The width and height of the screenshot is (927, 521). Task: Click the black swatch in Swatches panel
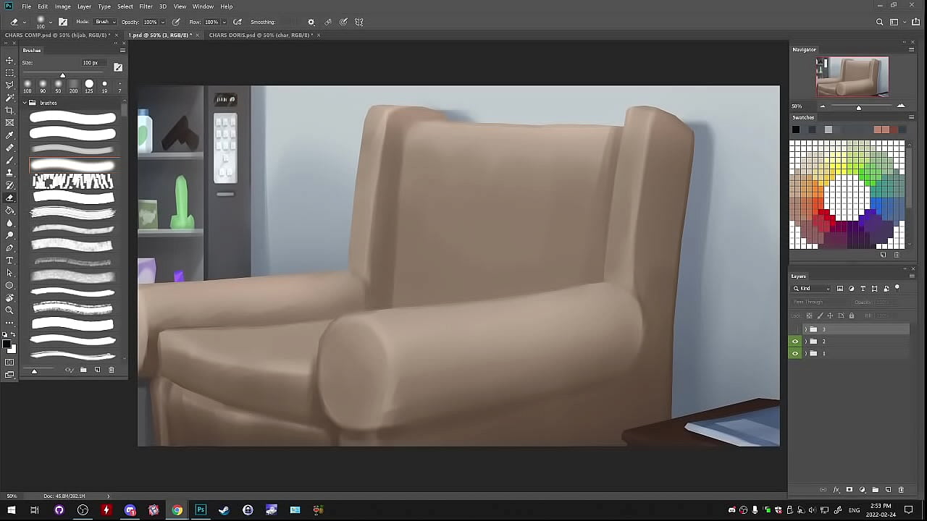(x=796, y=130)
